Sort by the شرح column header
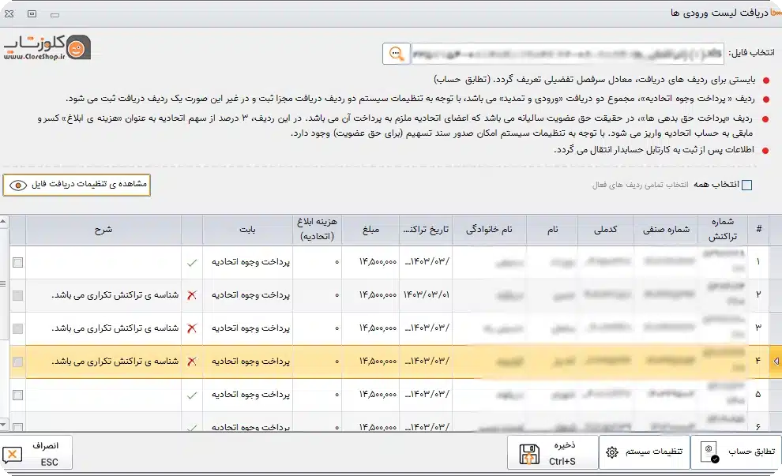Image resolution: width=782 pixels, height=476 pixels. click(x=103, y=229)
